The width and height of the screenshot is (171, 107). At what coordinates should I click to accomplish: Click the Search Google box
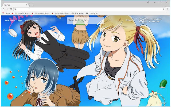point(85,20)
